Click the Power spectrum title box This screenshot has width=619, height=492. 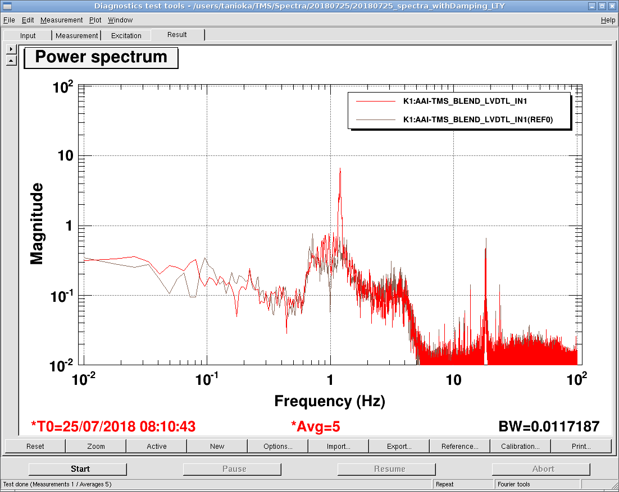click(101, 57)
